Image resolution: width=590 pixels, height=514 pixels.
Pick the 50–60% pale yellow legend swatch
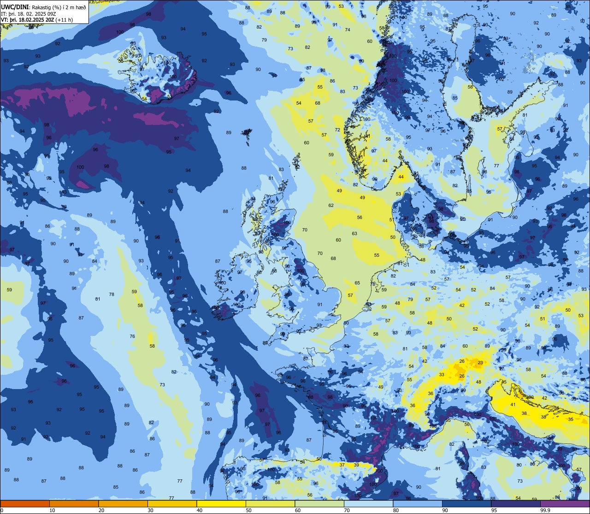270,503
